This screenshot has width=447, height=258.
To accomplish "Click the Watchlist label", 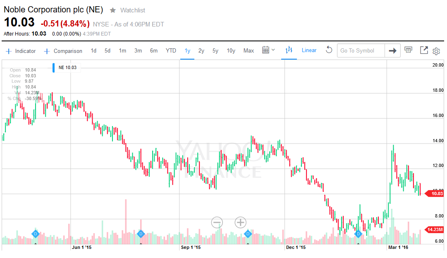I will [133, 10].
